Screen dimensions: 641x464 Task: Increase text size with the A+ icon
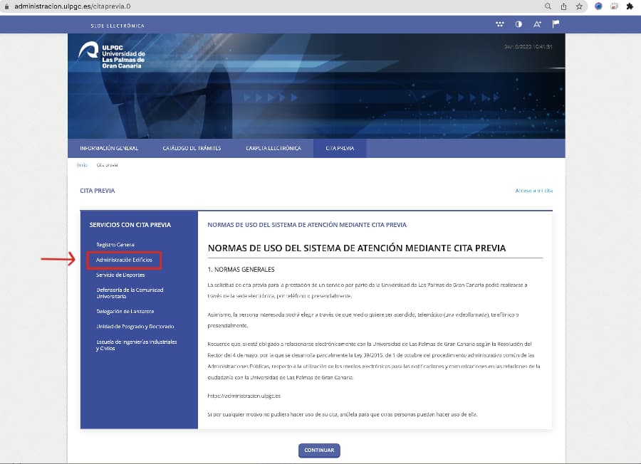pos(537,24)
